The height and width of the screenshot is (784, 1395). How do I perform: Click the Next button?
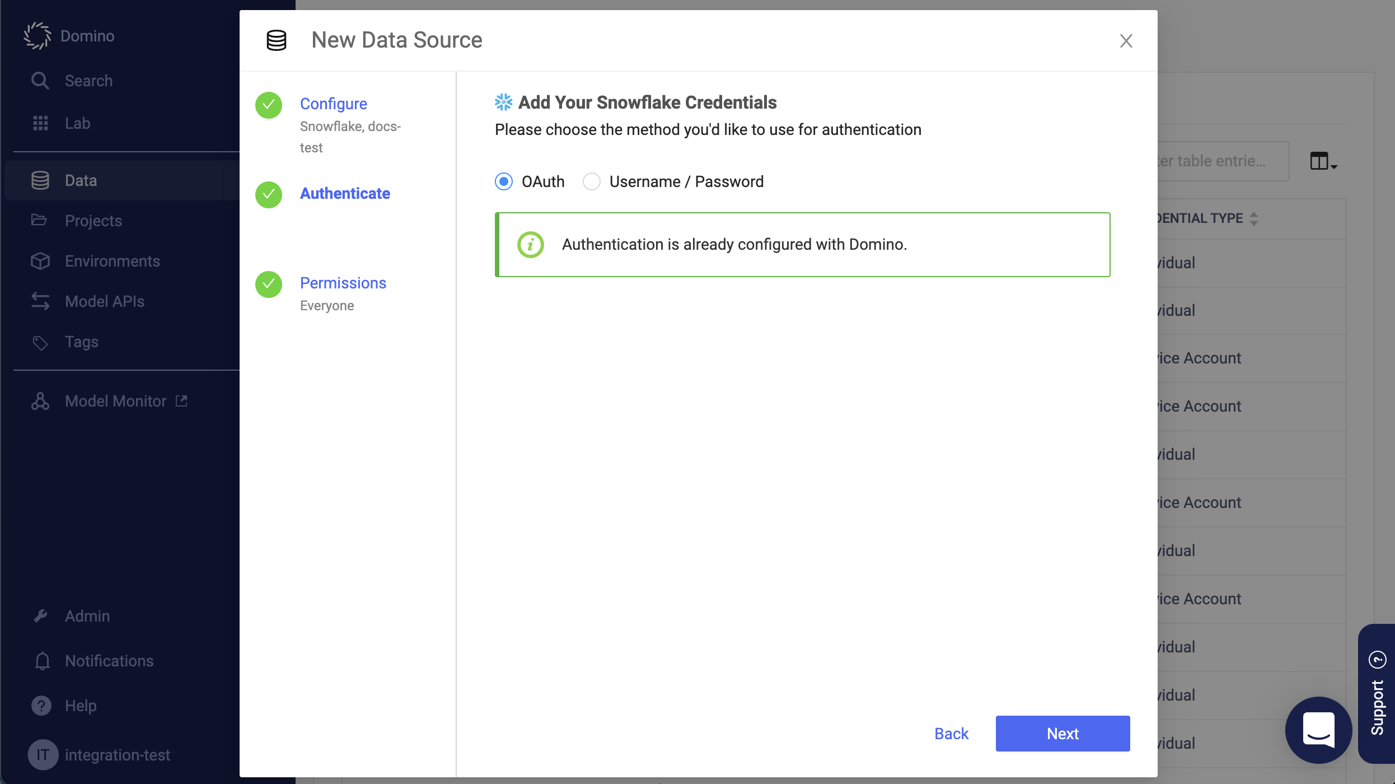point(1062,734)
